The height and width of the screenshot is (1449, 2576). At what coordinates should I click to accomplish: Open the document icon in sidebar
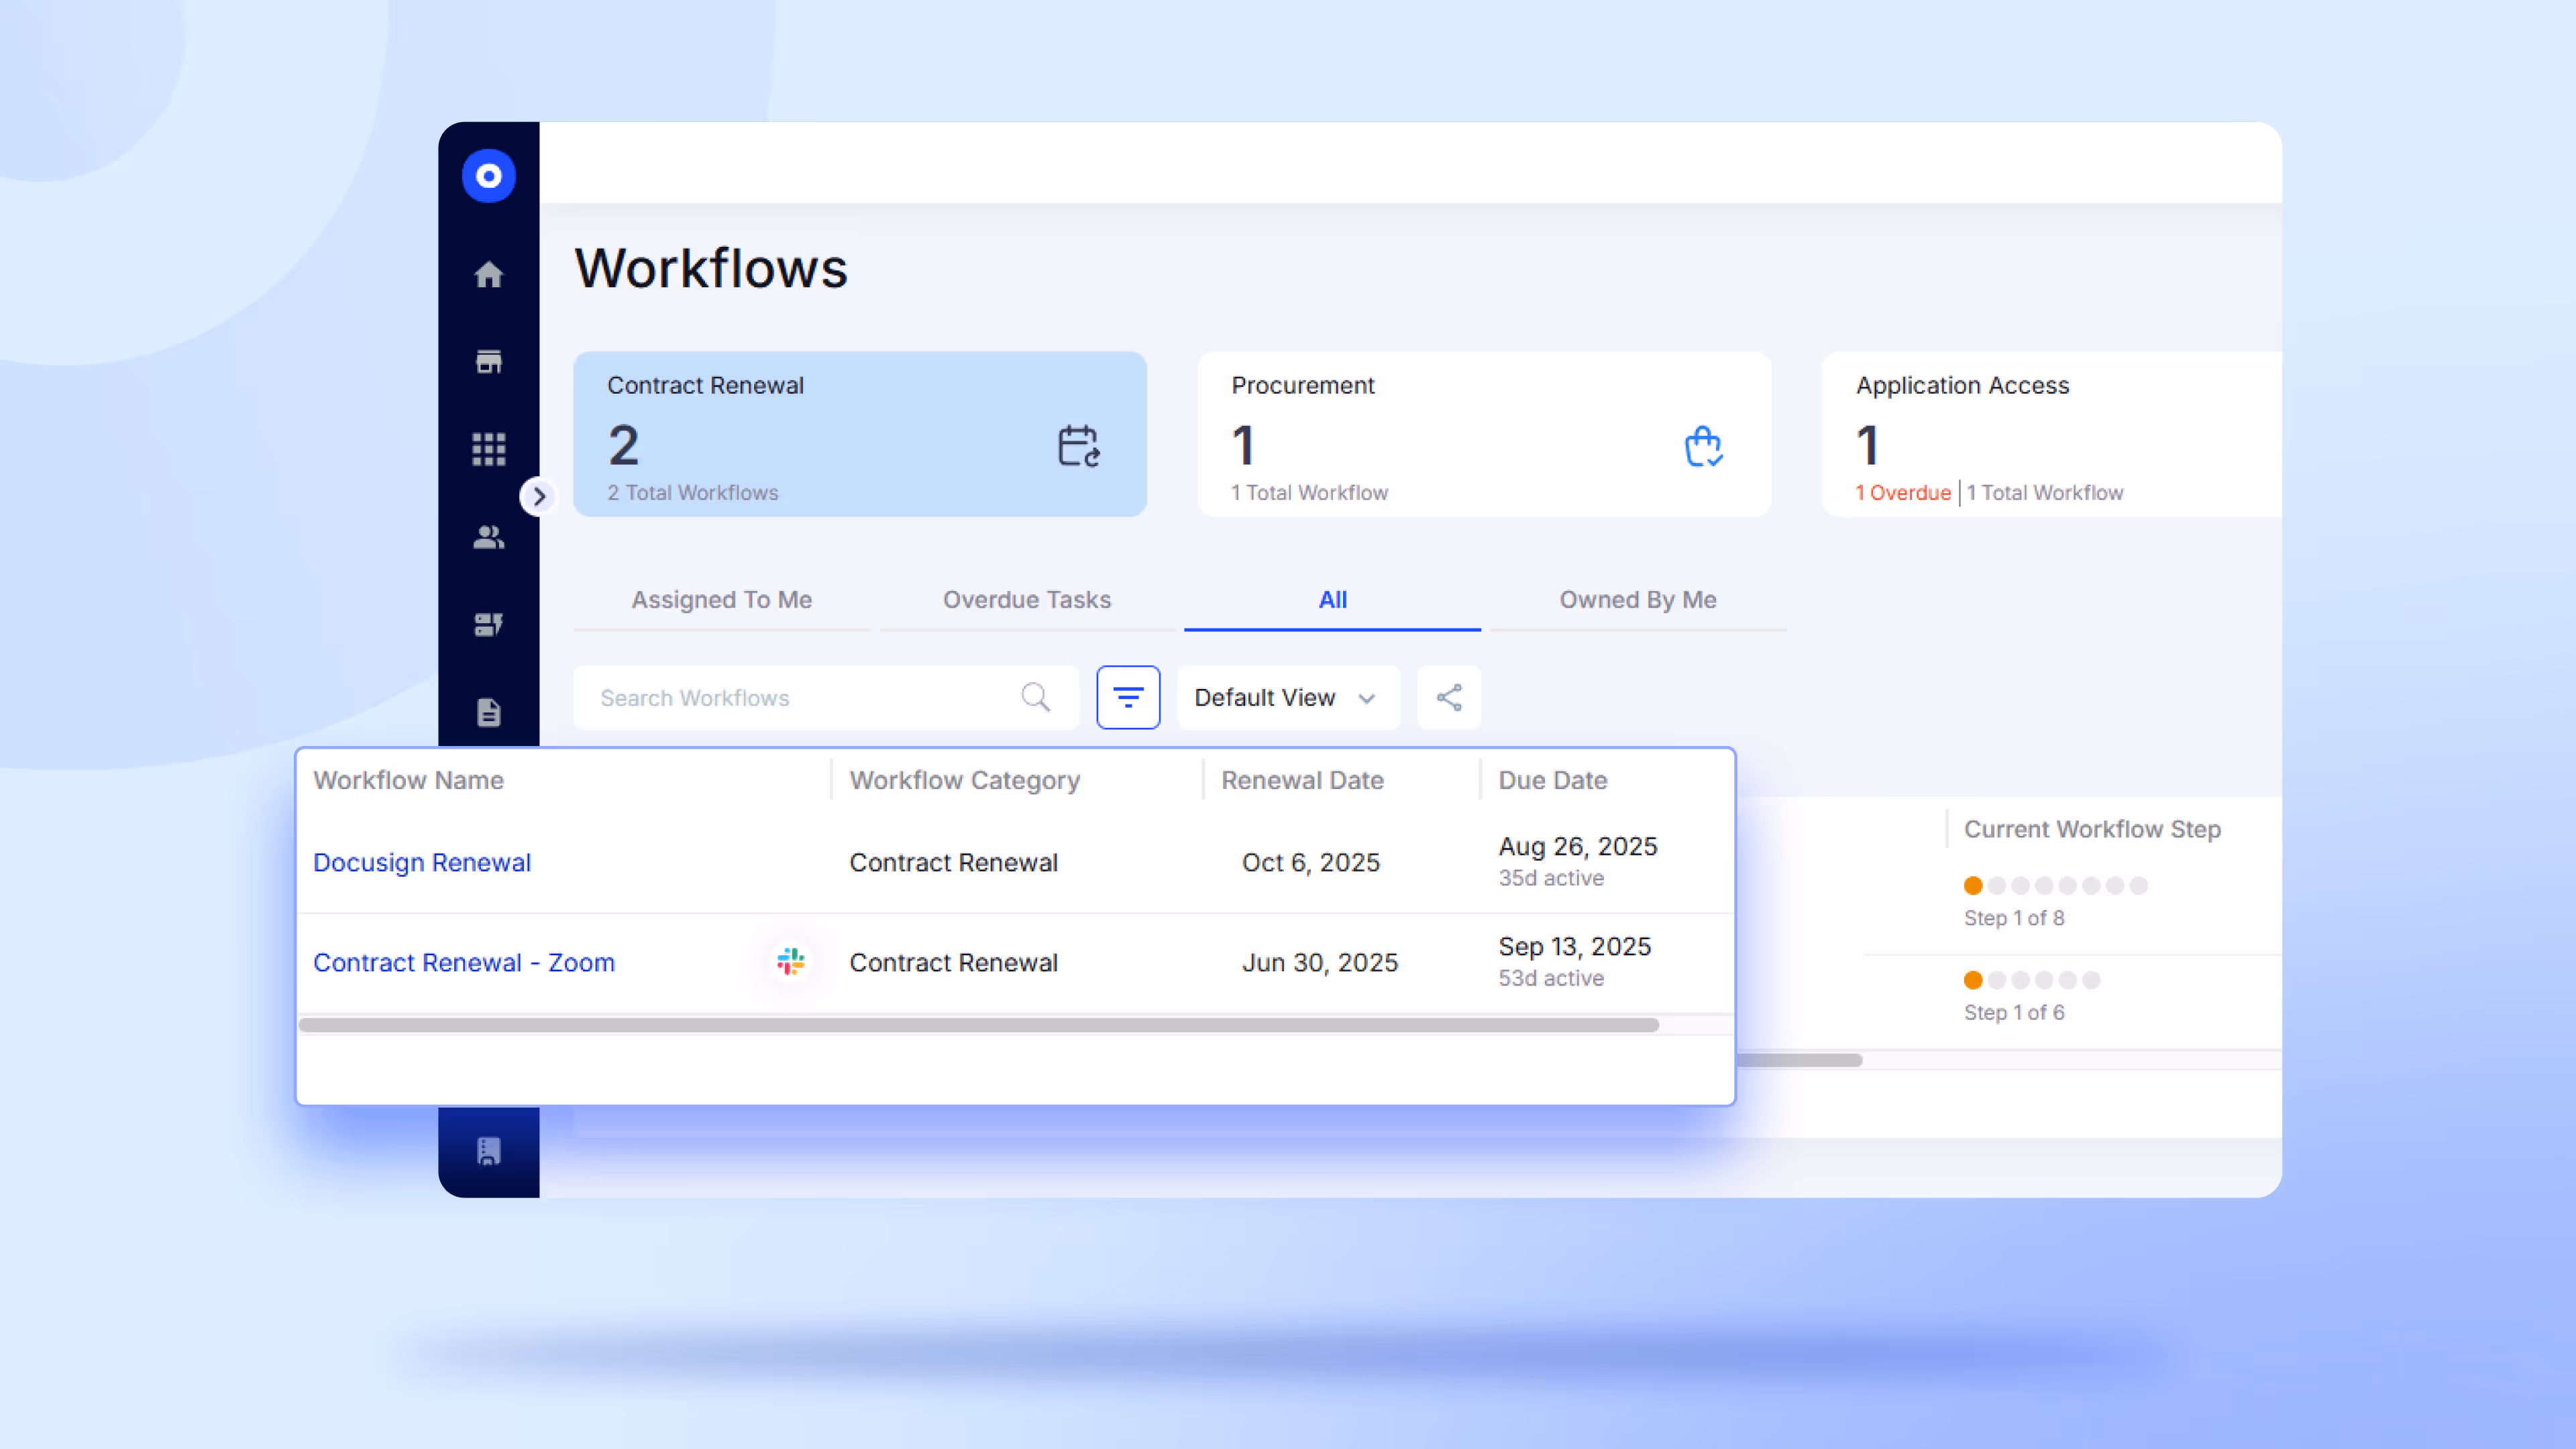(488, 712)
